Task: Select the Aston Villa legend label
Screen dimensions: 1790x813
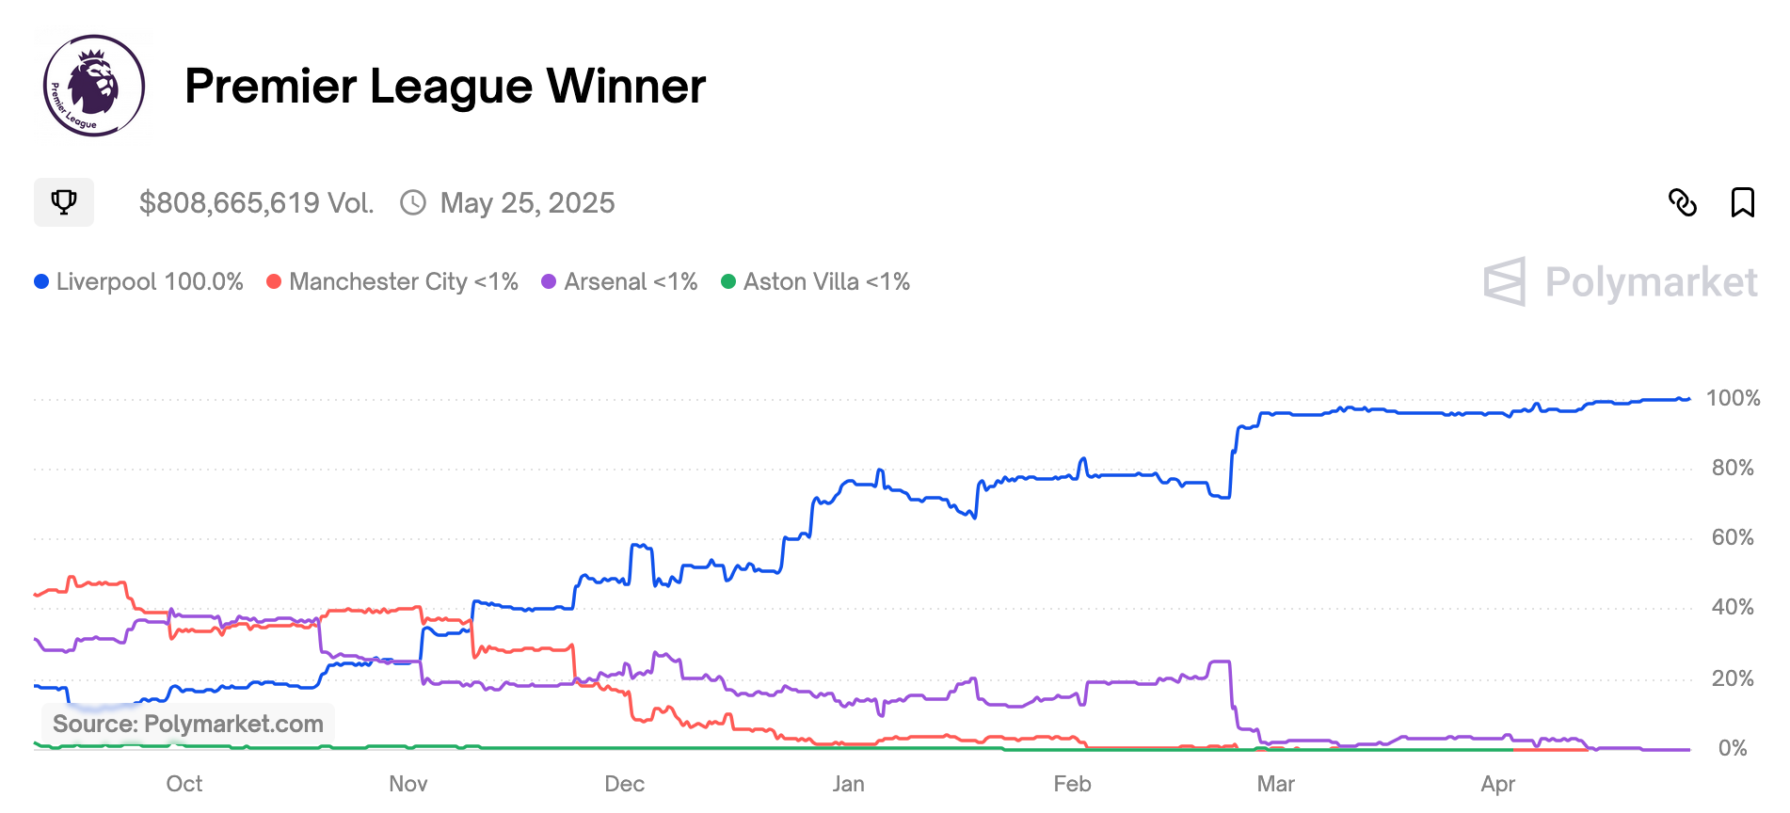Action: tap(826, 282)
